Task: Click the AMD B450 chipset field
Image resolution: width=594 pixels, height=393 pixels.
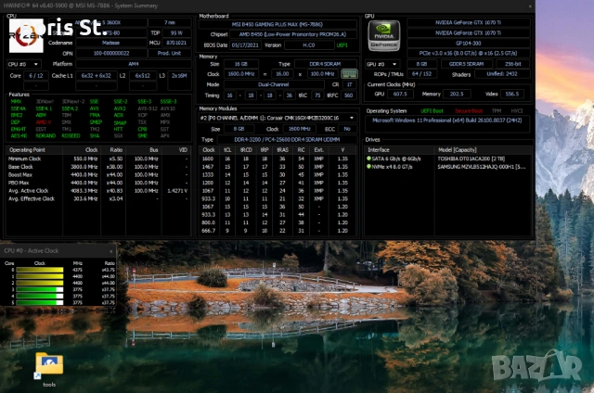Action: click(293, 34)
